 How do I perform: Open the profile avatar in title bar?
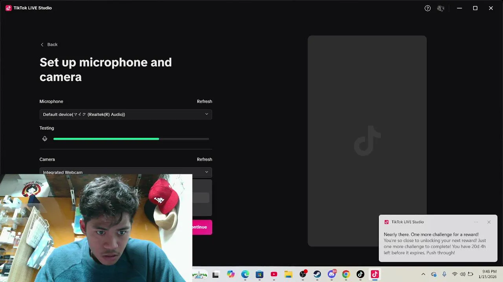point(441,8)
